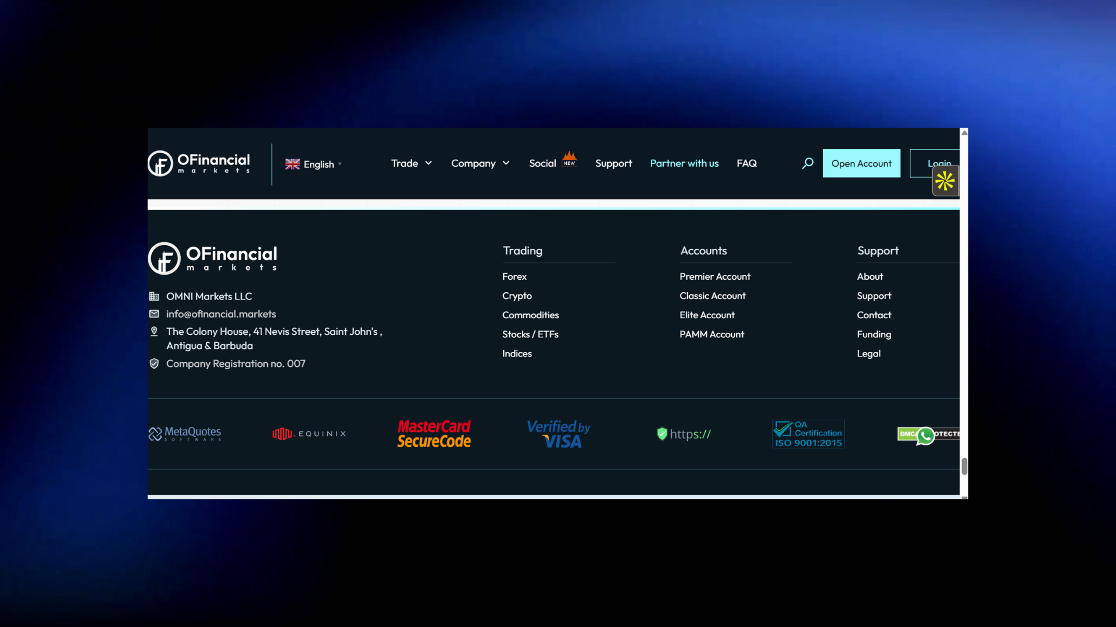
Task: Open the FAQ page
Action: click(x=746, y=163)
